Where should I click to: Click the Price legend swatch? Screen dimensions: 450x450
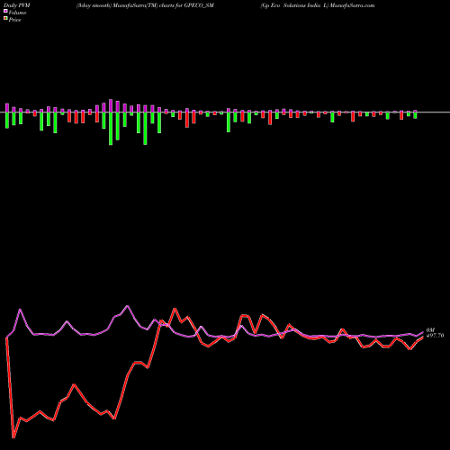point(5,19)
